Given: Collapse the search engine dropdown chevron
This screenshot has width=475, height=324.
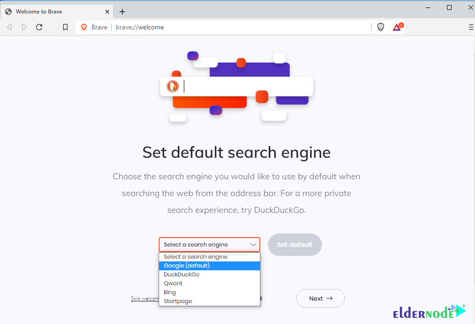Looking at the screenshot, I should [x=253, y=245].
